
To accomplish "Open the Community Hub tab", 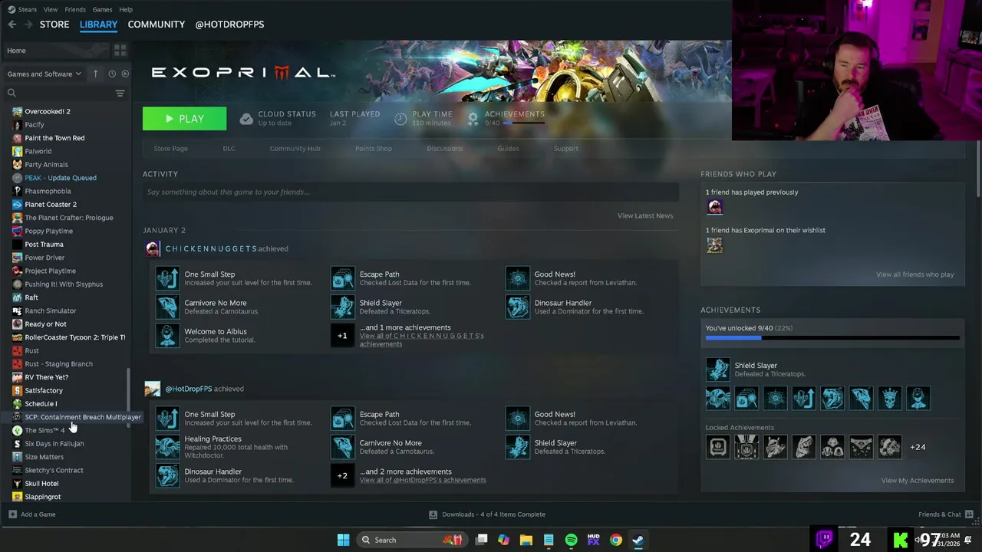I will pos(295,149).
